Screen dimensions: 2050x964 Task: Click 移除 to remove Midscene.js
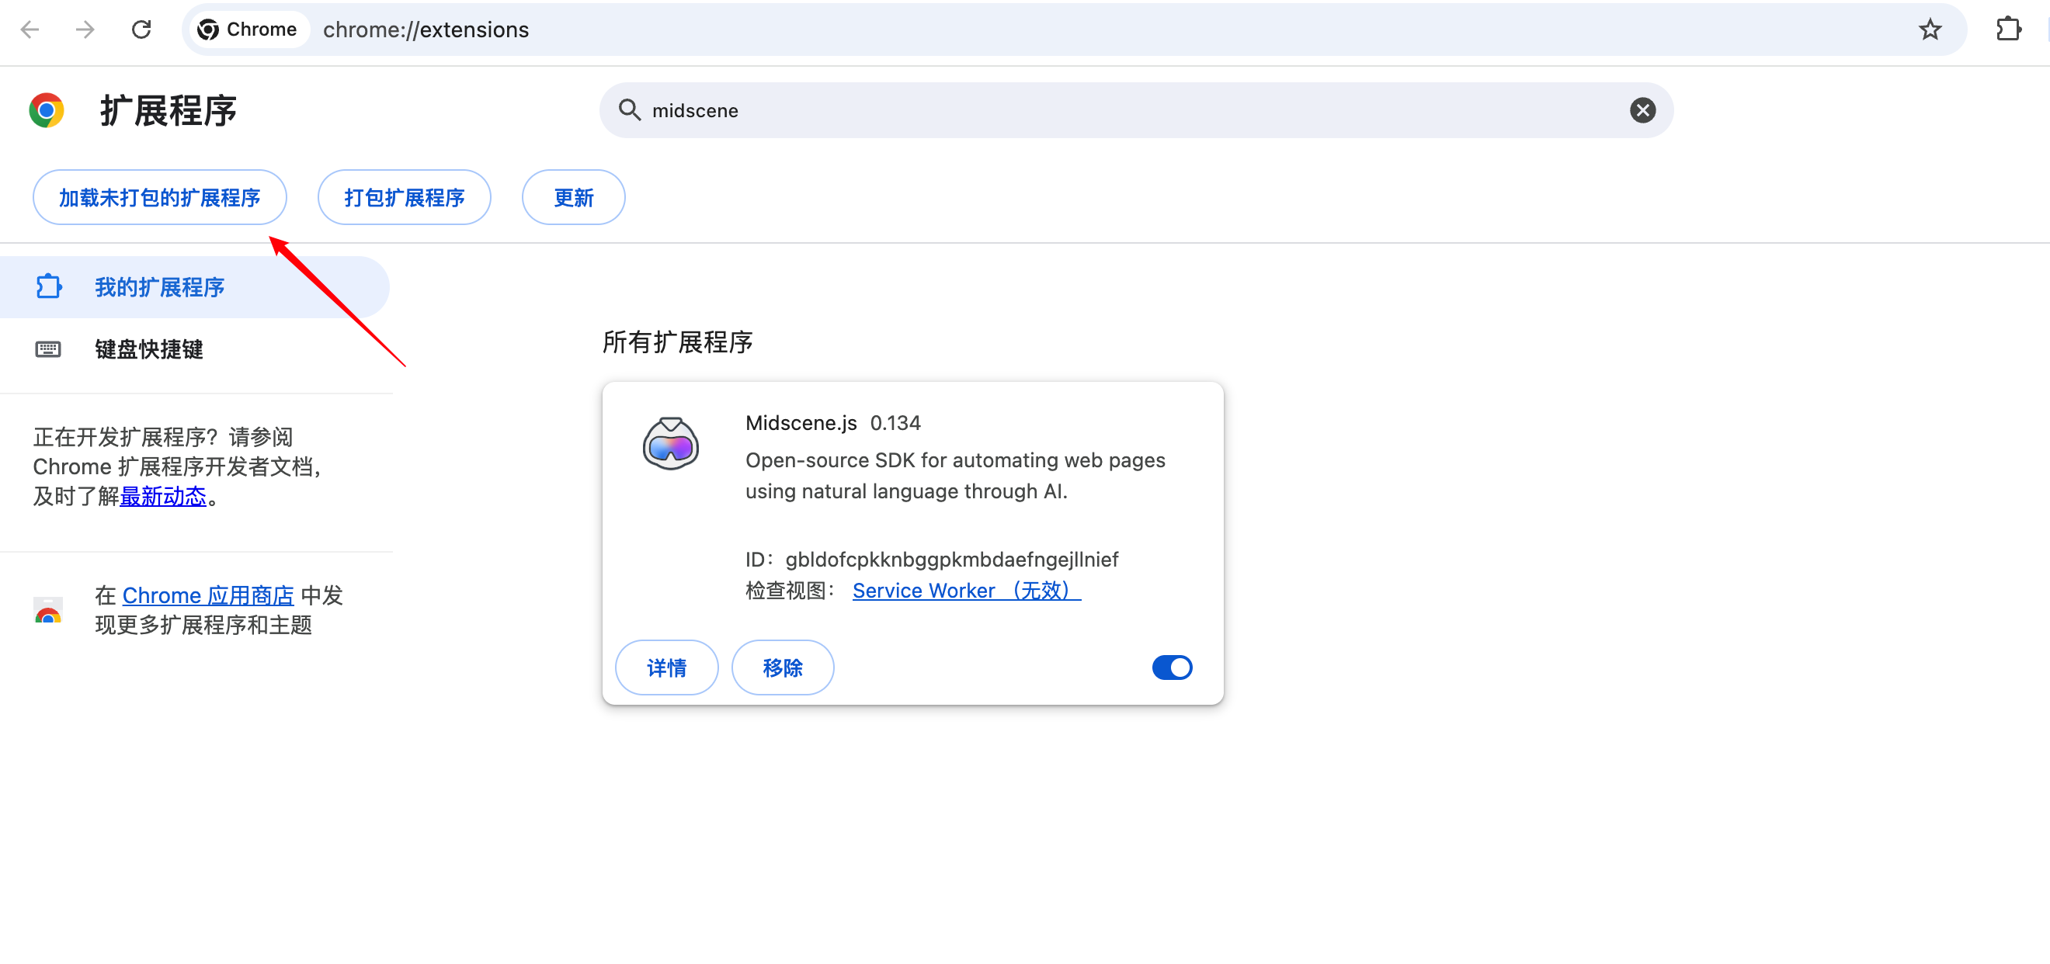tap(782, 667)
